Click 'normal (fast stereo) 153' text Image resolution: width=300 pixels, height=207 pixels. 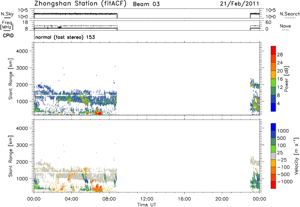point(65,37)
